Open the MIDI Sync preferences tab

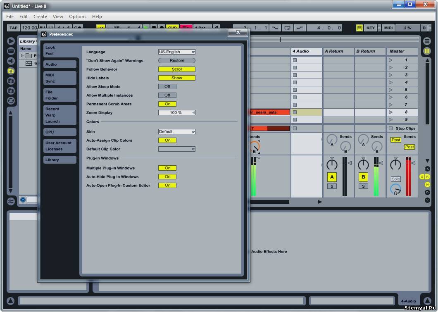pyautogui.click(x=60, y=78)
